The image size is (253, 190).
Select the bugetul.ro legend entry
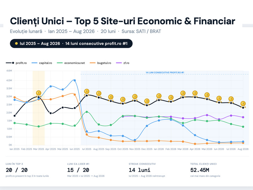click(x=101, y=63)
